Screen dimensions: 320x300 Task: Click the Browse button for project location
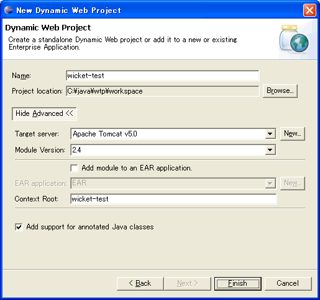pyautogui.click(x=280, y=90)
